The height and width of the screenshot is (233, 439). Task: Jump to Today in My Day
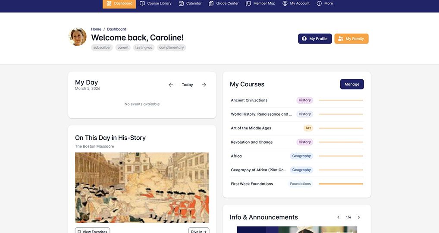coord(187,85)
